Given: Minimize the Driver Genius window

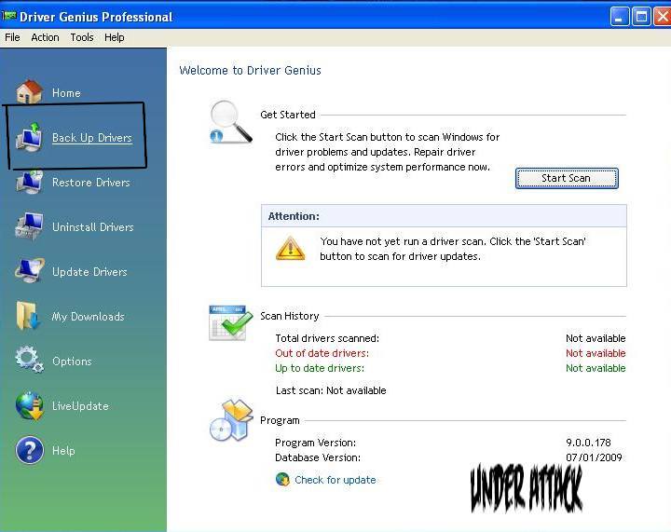Looking at the screenshot, I should 619,17.
